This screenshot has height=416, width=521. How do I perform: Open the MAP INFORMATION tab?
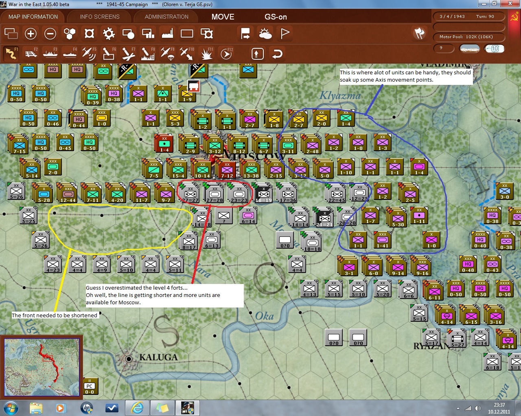(33, 17)
